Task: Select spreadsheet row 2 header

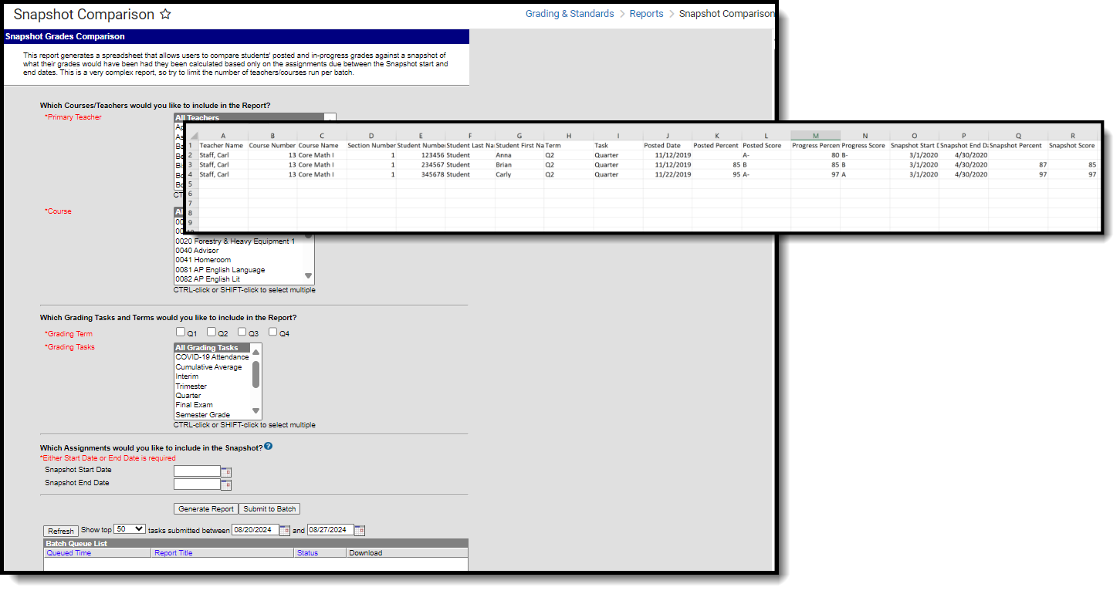Action: 191,155
